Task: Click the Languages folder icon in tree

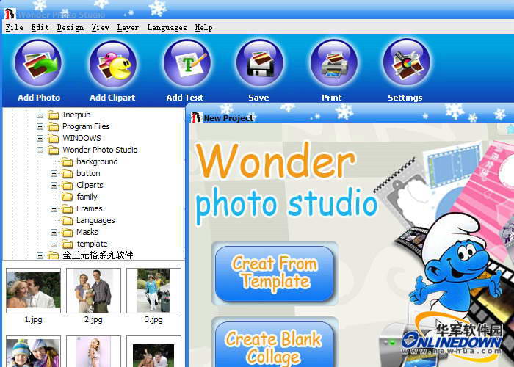Action: [x=68, y=221]
